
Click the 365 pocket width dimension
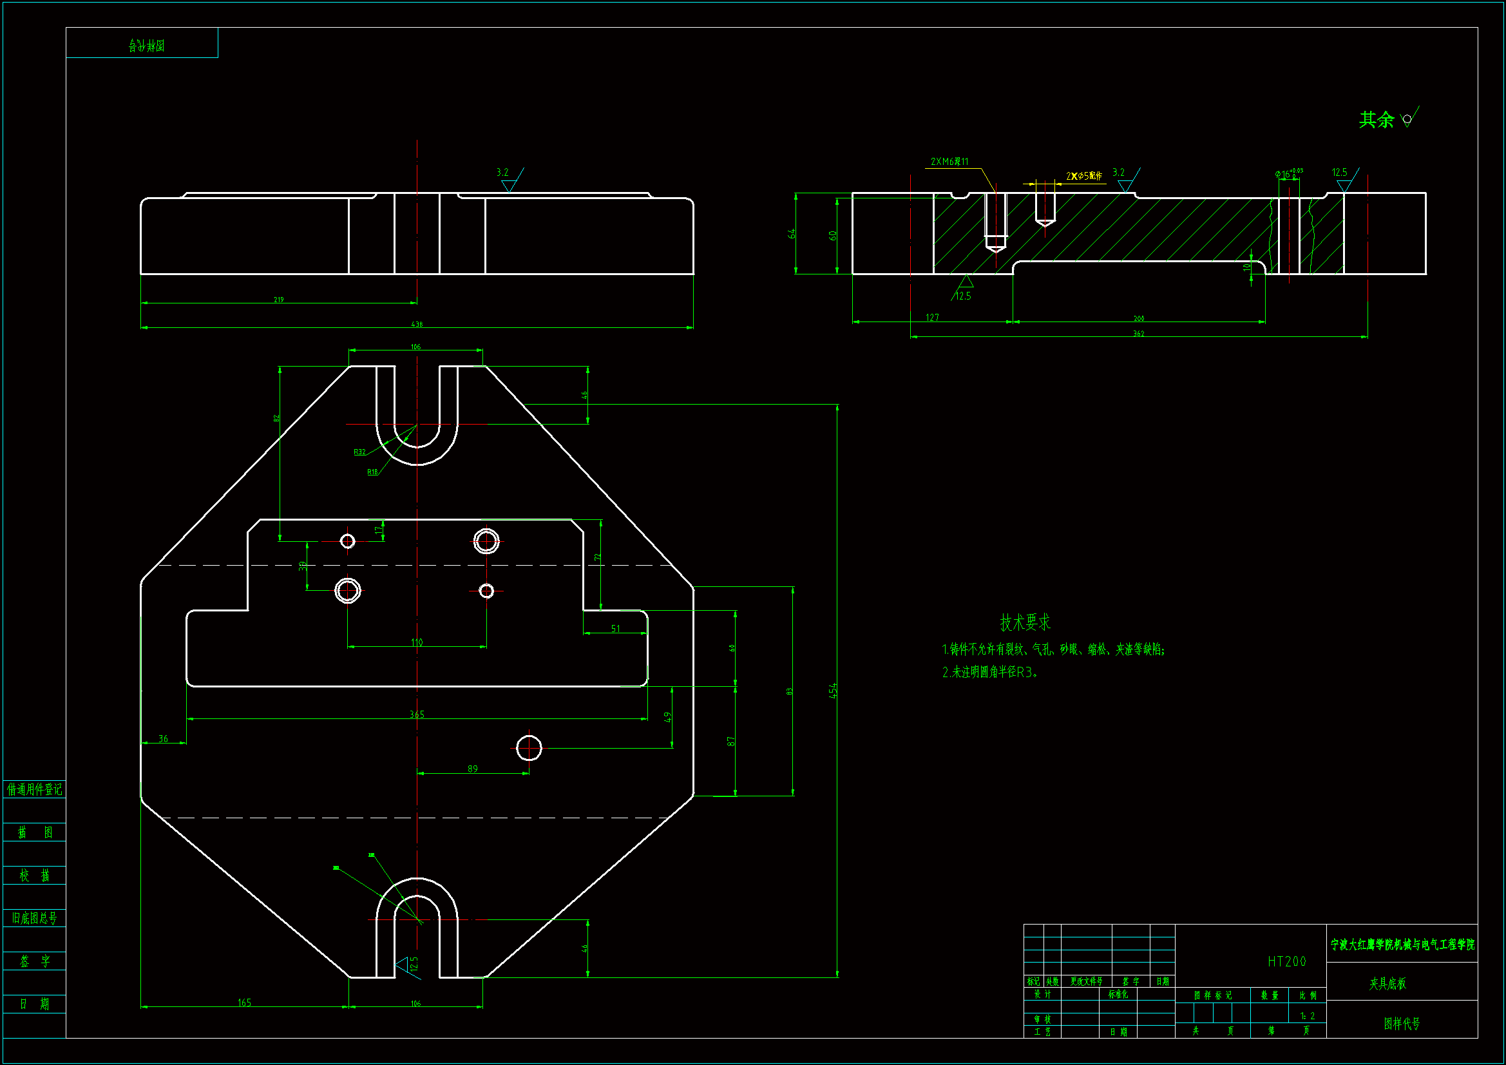[417, 714]
